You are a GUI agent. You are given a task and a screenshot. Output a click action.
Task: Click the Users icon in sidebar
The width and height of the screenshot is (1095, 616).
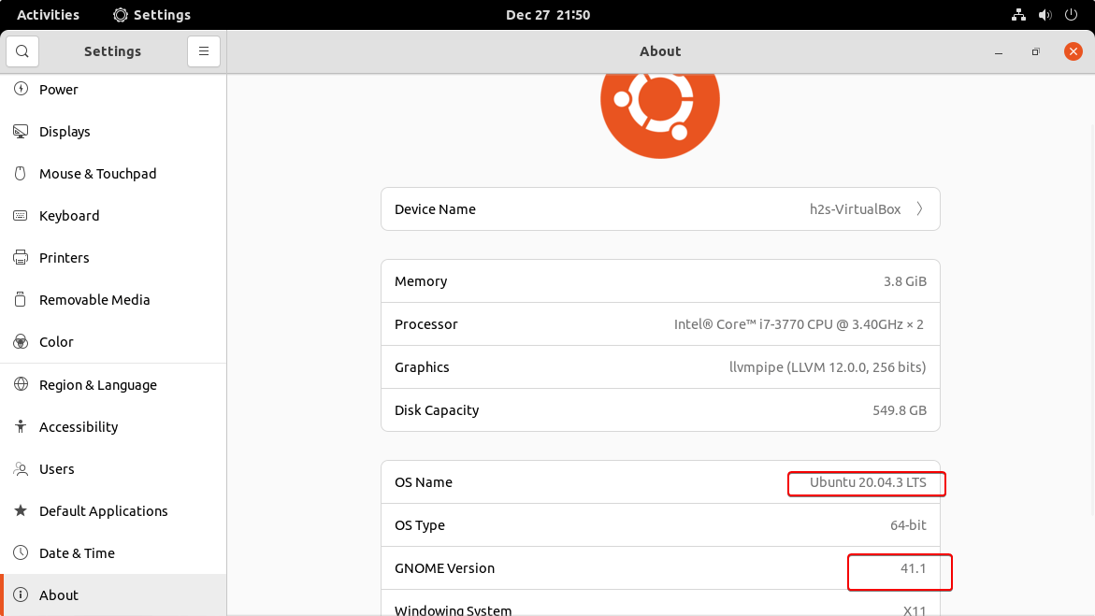tap(21, 468)
